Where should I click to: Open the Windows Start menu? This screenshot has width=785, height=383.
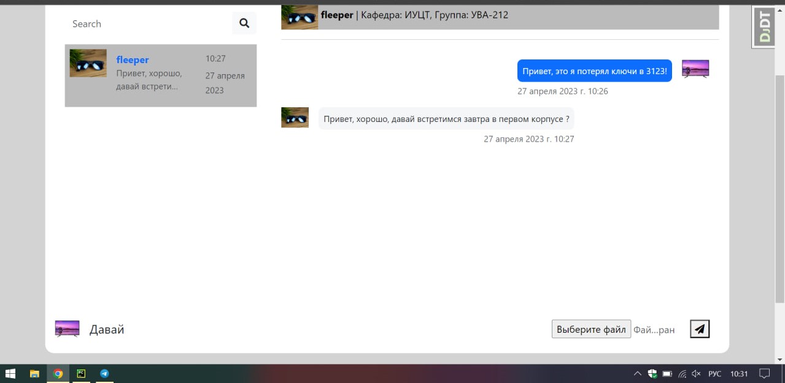point(10,374)
